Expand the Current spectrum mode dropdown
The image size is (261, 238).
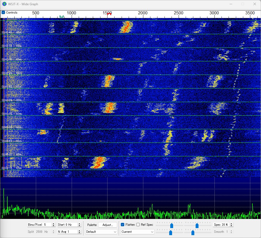click(x=138, y=232)
